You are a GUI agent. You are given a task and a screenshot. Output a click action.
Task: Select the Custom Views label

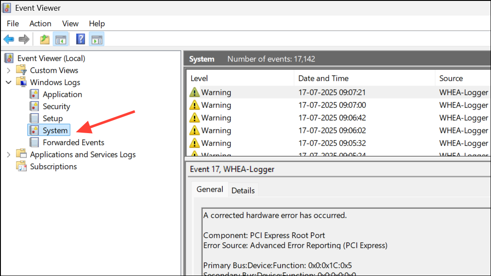pos(54,70)
